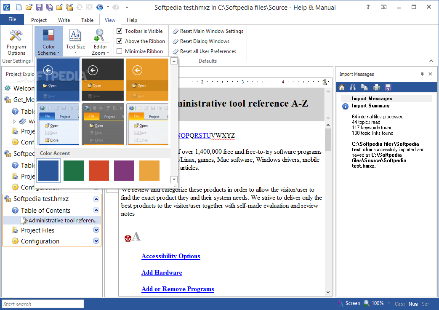Close the Import Messages panel
The width and height of the screenshot is (439, 310).
pyautogui.click(x=430, y=74)
